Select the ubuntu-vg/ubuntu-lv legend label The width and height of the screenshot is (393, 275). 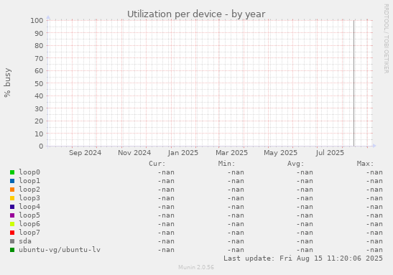click(60, 250)
